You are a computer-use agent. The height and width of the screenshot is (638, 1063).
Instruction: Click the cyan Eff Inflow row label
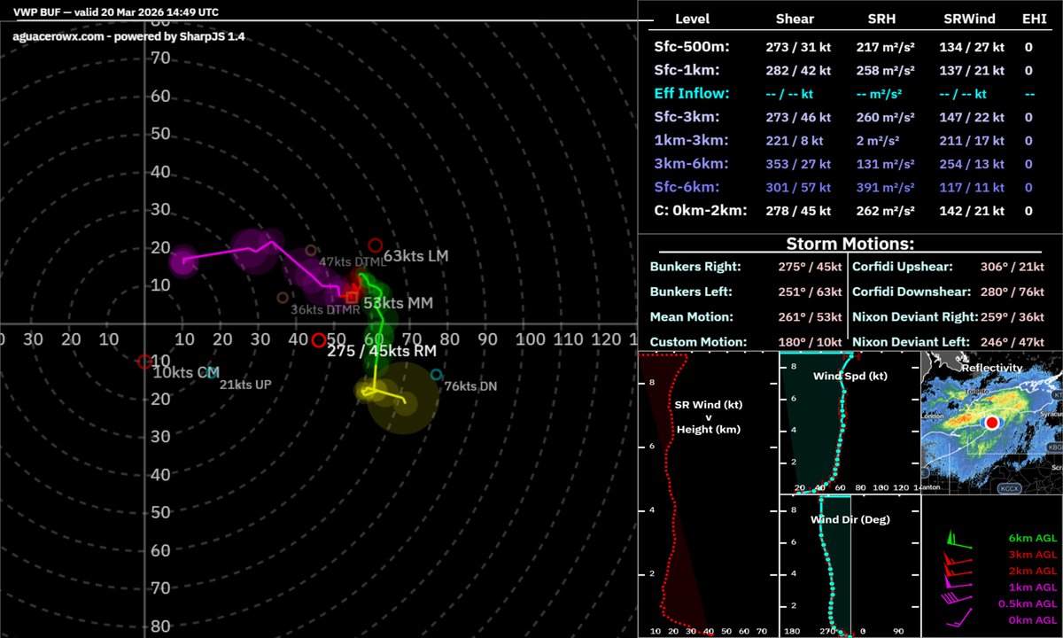[x=690, y=93]
